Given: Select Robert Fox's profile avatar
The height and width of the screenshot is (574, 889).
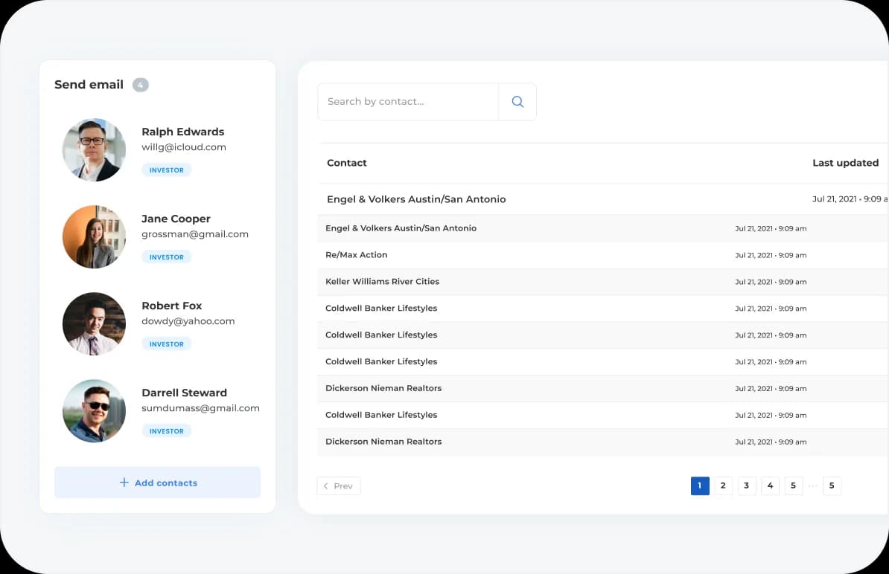Looking at the screenshot, I should point(94,324).
